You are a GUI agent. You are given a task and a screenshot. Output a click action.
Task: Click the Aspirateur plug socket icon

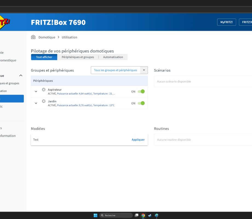point(44,90)
